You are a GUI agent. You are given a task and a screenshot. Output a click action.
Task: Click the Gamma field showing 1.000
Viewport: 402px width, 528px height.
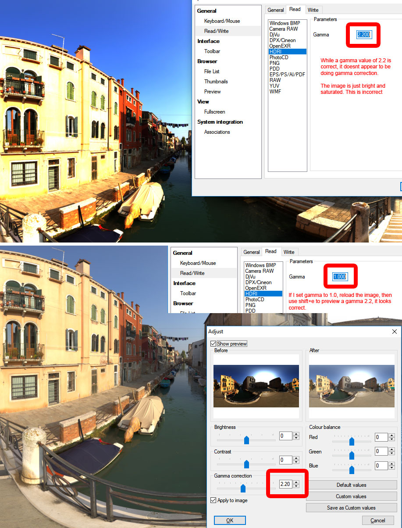click(340, 277)
